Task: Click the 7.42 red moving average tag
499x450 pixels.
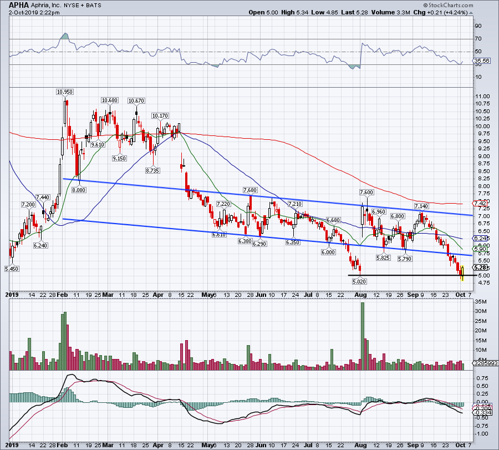Action: (480, 203)
